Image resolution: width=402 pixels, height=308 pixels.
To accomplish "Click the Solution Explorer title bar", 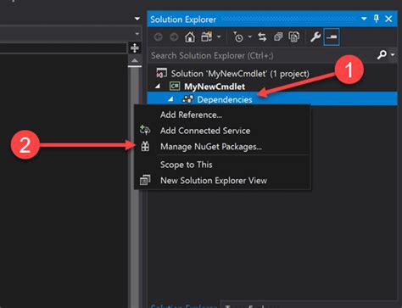I will pyautogui.click(x=272, y=19).
